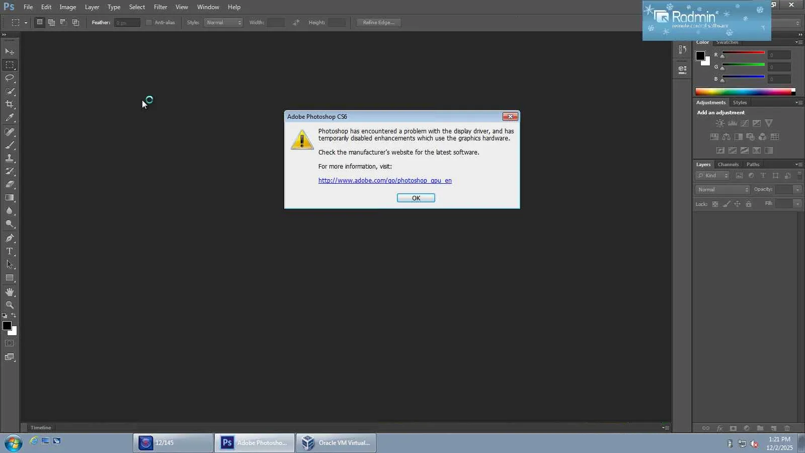Open the File menu
Viewport: 805px width, 453px height.
coord(28,7)
